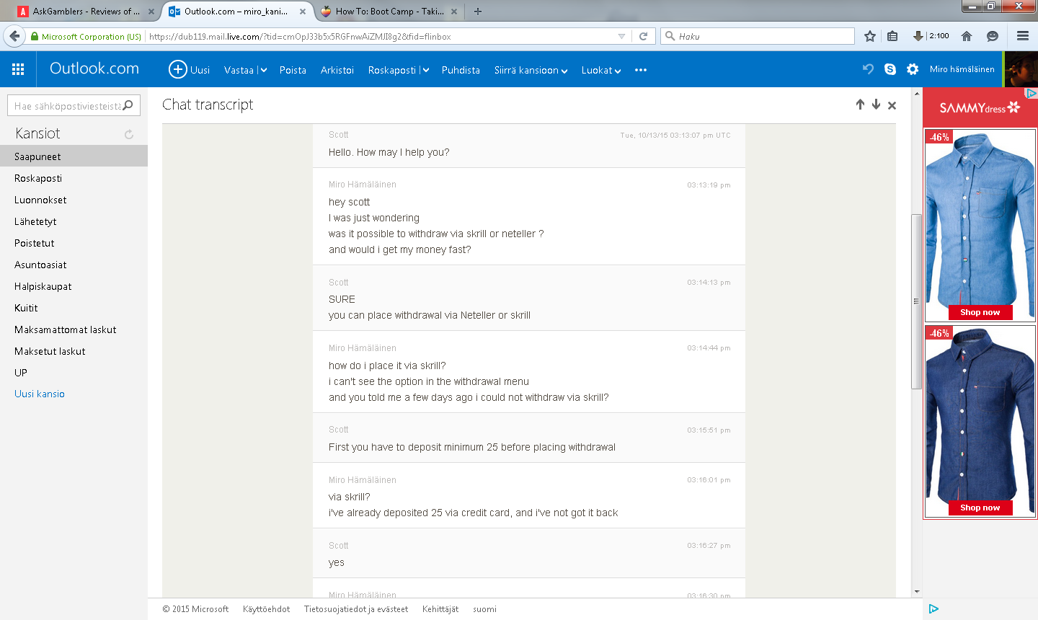Screen dimensions: 1038x620
Task: Open address bar history dropdown arrow
Action: pos(621,36)
